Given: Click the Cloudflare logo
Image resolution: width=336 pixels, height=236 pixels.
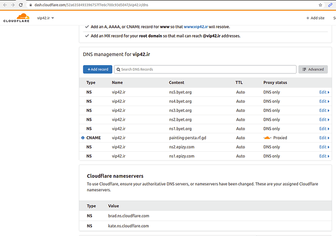Looking at the screenshot, I should coord(17,18).
